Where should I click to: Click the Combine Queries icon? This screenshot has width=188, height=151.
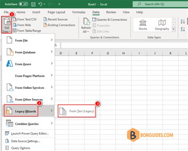click(10, 124)
